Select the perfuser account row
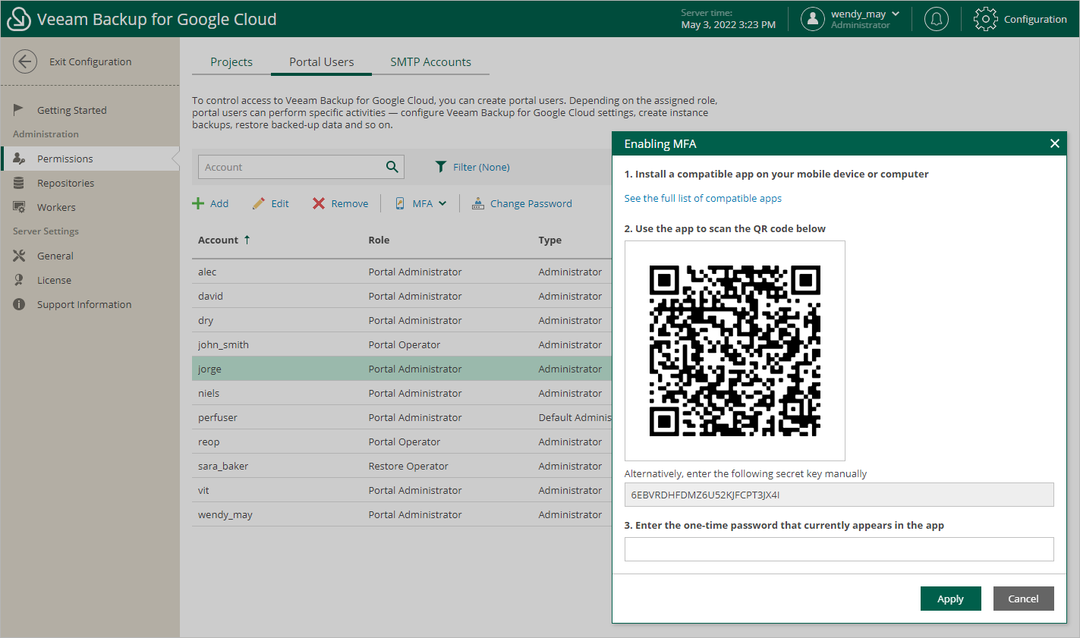1080x638 pixels. pos(401,417)
